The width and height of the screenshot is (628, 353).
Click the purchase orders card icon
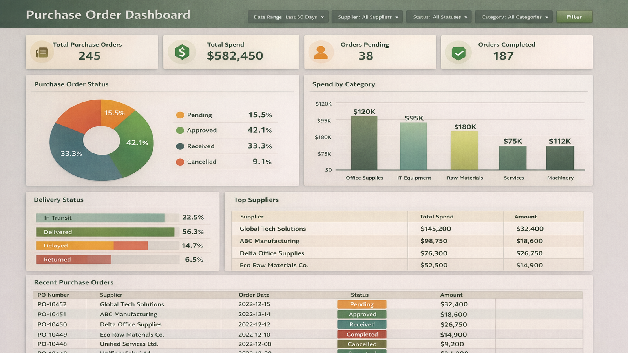coord(42,51)
